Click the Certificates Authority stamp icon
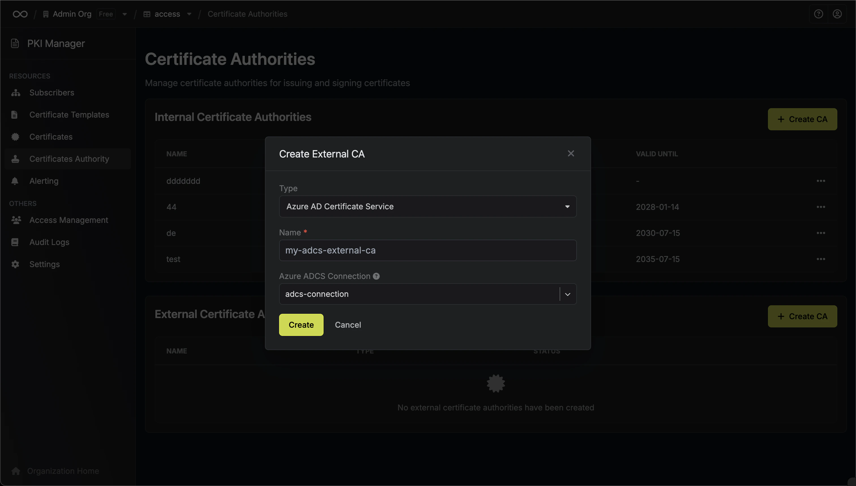Image resolution: width=856 pixels, height=486 pixels. 15,159
